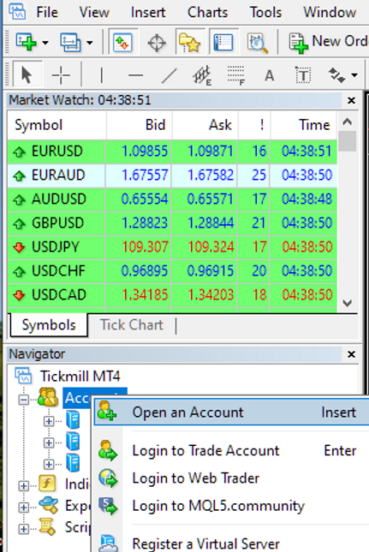Click the spread '!' column header

[254, 125]
